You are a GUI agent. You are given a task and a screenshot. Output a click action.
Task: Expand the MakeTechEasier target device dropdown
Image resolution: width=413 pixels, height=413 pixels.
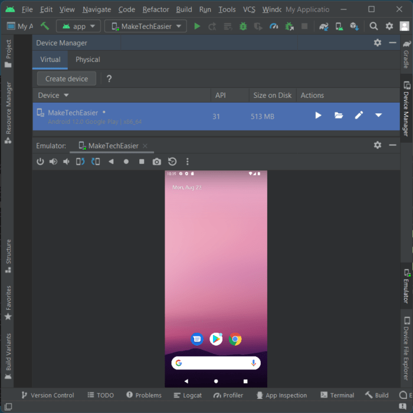tap(146, 27)
